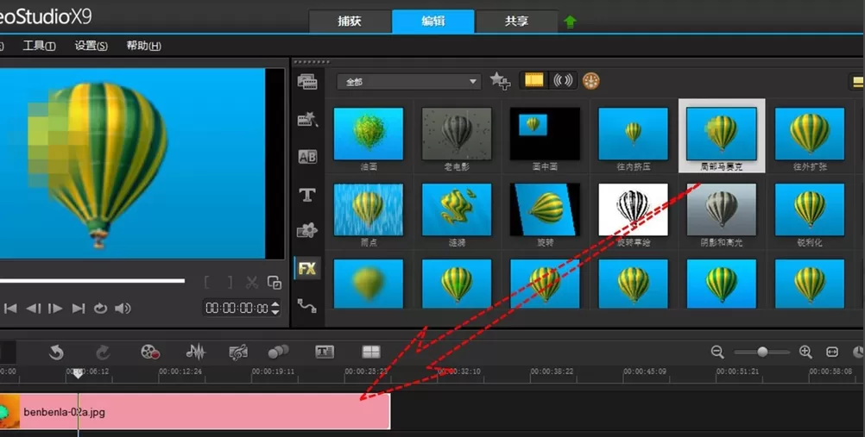Select the 往外扩张 filter thumbnail

810,134
